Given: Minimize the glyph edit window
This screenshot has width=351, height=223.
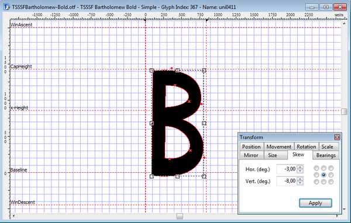Looking at the screenshot, I should tap(312, 7).
